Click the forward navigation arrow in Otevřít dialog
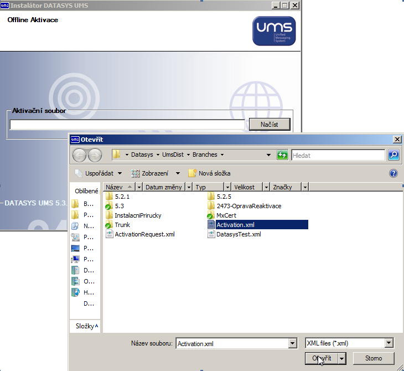404x371 pixels. pos(95,155)
